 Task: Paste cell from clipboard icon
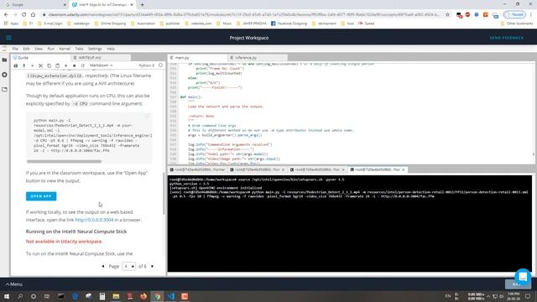[x=58, y=65]
